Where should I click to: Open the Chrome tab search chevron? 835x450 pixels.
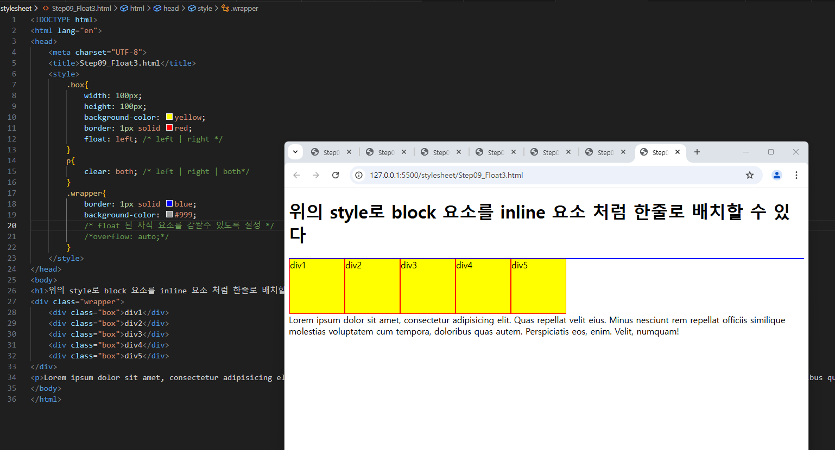pos(295,152)
